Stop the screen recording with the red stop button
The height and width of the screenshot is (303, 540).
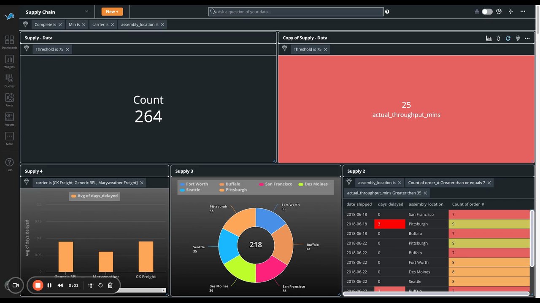coord(38,285)
